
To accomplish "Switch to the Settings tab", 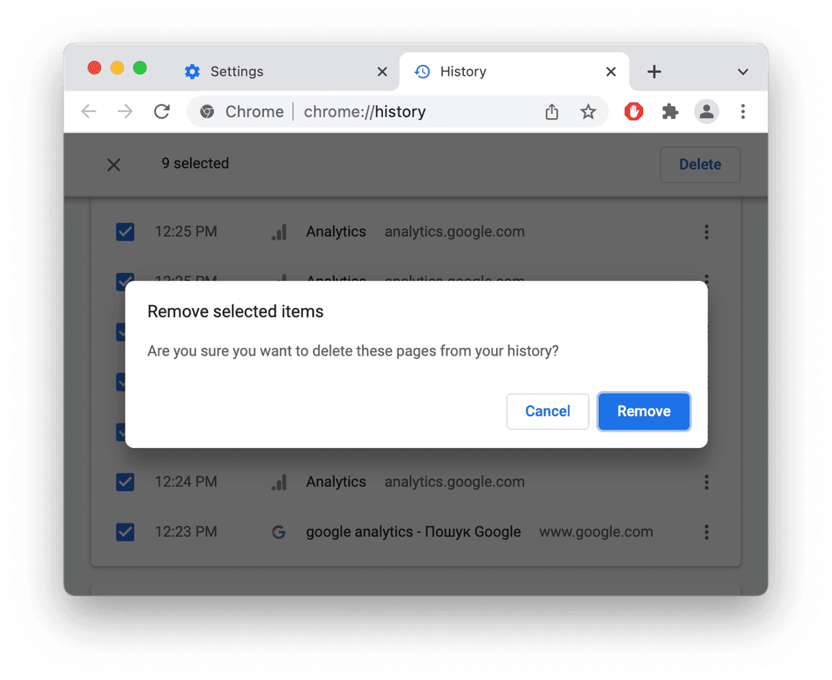I will coord(237,71).
